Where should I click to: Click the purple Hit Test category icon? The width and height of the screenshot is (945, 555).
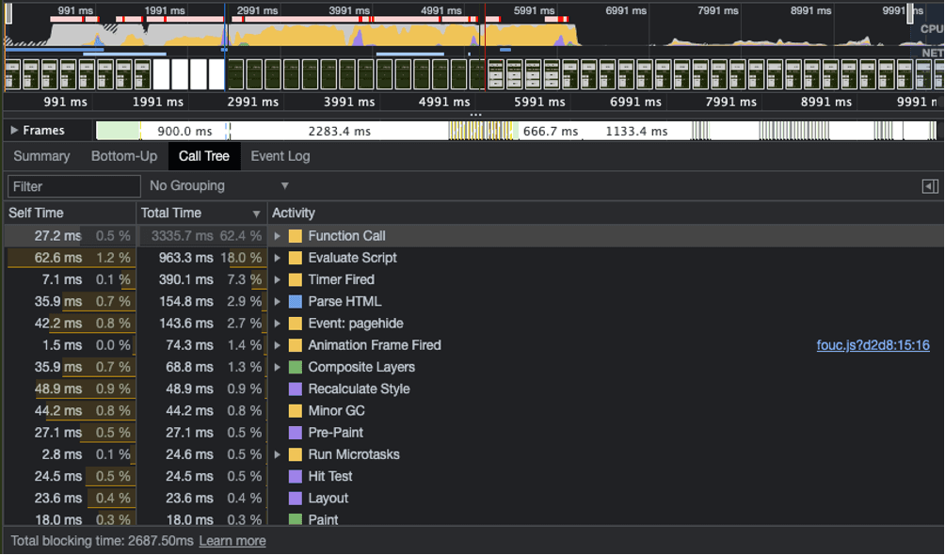[x=296, y=476]
